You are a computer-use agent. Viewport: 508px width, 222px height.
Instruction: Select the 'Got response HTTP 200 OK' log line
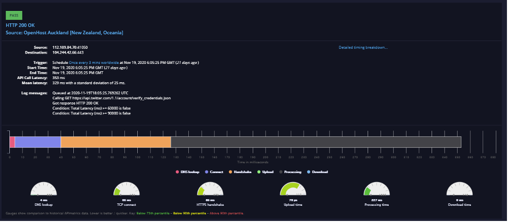75,103
